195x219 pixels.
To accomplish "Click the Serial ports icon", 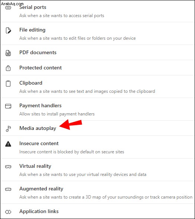I will [x=8, y=8].
